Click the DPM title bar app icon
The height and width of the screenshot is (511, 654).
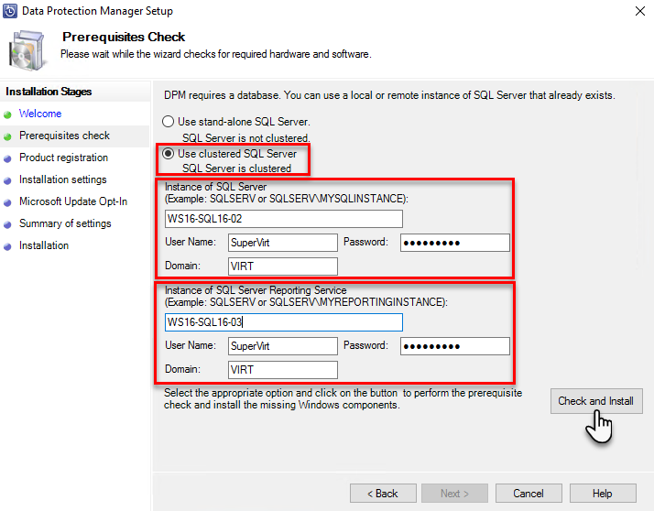coord(10,11)
